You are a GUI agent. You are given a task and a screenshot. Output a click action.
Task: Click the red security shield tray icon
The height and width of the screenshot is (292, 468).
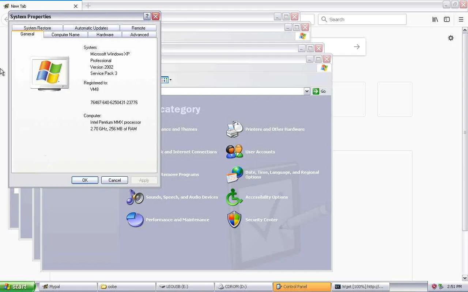(434, 287)
